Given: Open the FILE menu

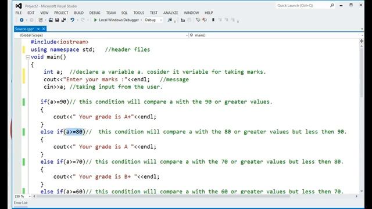Looking at the screenshot, I should (19, 13).
